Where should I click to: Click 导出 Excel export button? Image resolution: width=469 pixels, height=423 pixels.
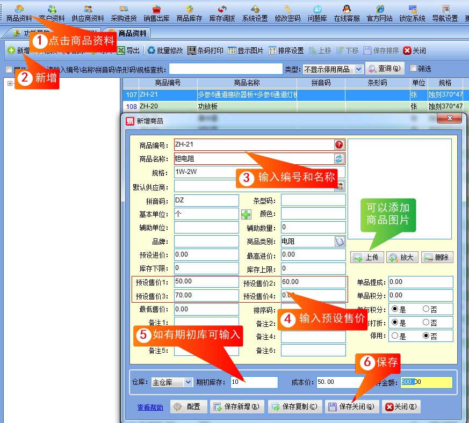pos(128,50)
